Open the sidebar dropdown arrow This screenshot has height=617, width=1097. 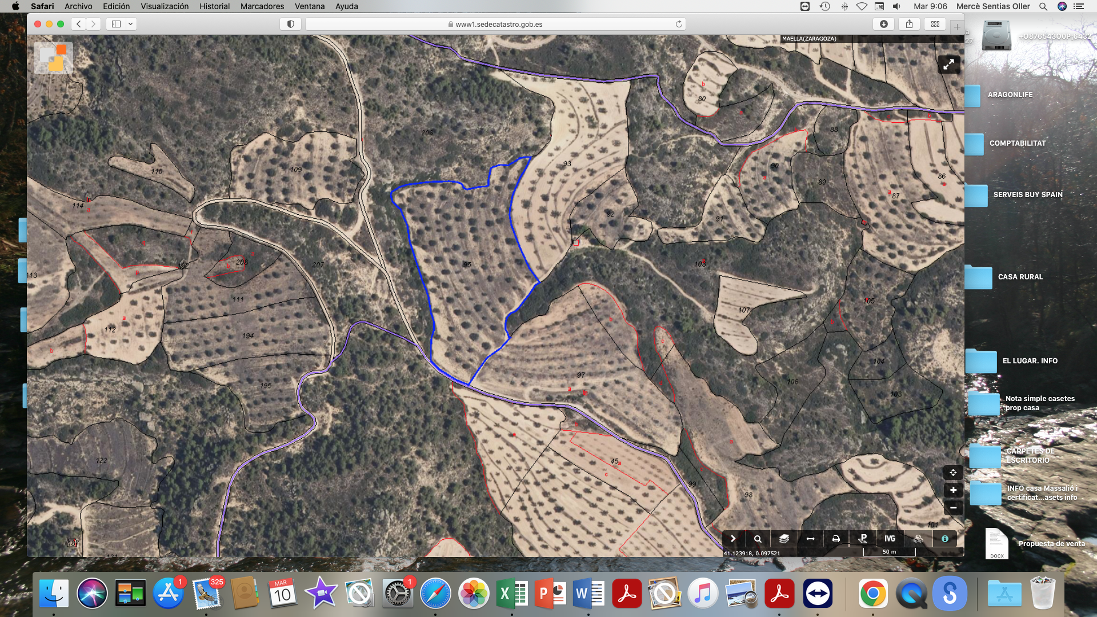coord(131,24)
